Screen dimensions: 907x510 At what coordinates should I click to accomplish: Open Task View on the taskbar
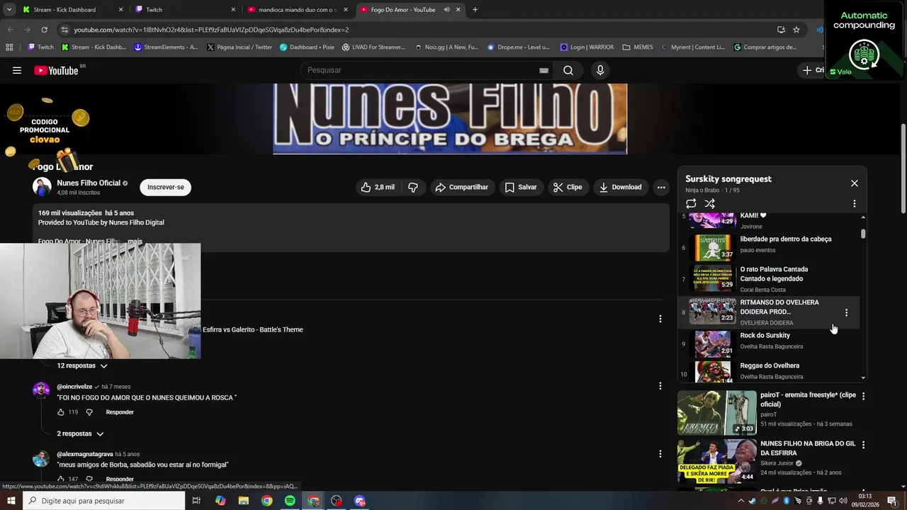(x=196, y=501)
